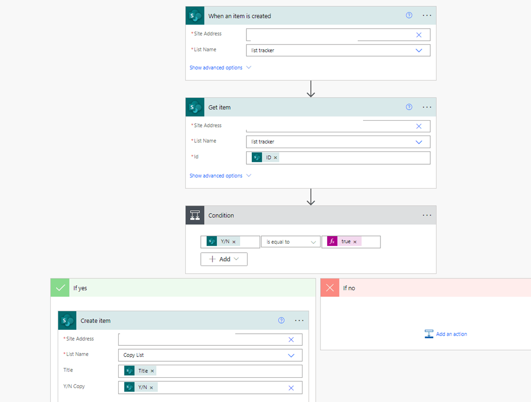The width and height of the screenshot is (531, 402).
Task: Remove the ID token from Id field
Action: tap(275, 157)
